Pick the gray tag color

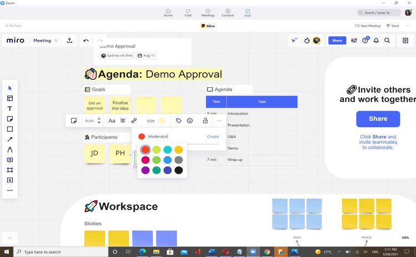coord(179,160)
